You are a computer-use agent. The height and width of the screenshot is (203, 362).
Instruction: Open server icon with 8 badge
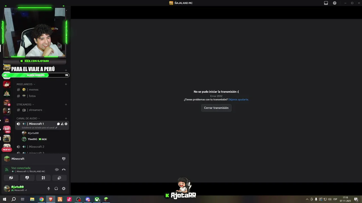coord(7,103)
